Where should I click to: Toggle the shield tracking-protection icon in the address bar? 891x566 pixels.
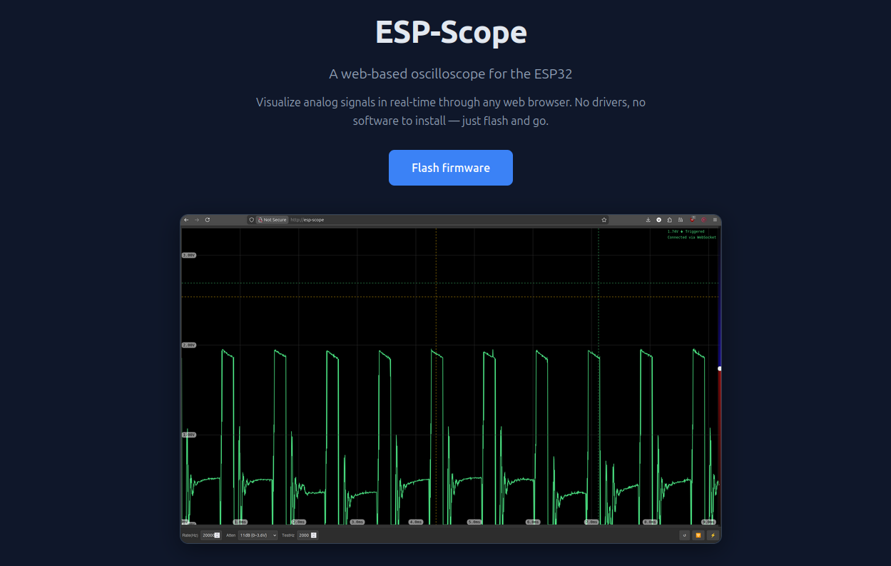pos(250,220)
